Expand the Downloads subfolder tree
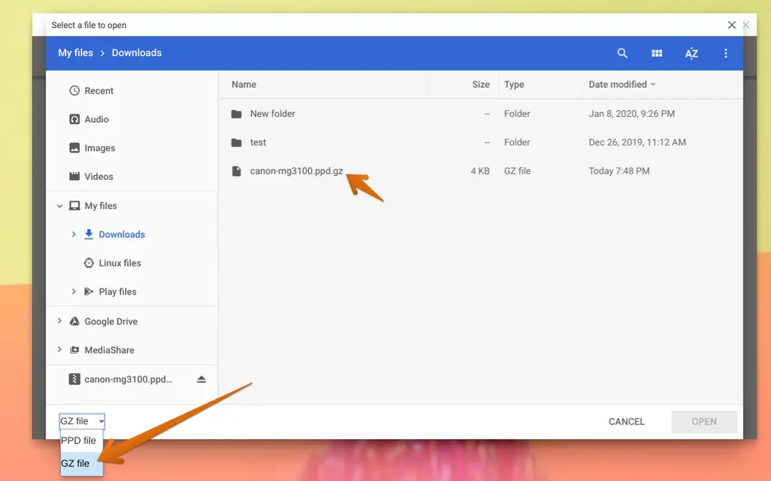The image size is (771, 481). pos(74,234)
